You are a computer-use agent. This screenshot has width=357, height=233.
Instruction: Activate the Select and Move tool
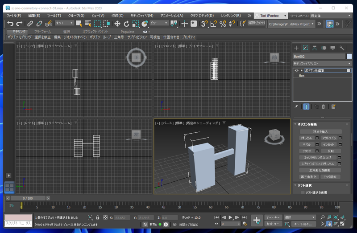117,24
